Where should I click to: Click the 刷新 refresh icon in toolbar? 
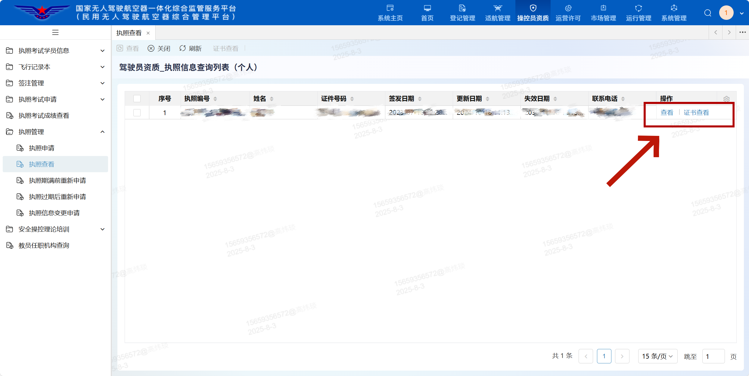(182, 48)
